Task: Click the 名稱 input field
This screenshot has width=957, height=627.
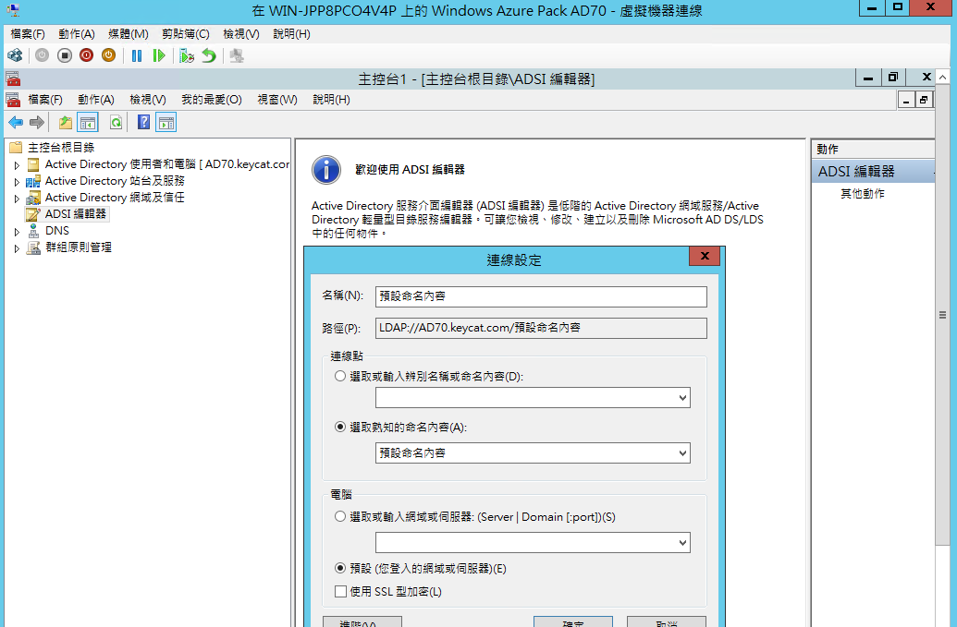Action: pos(541,296)
